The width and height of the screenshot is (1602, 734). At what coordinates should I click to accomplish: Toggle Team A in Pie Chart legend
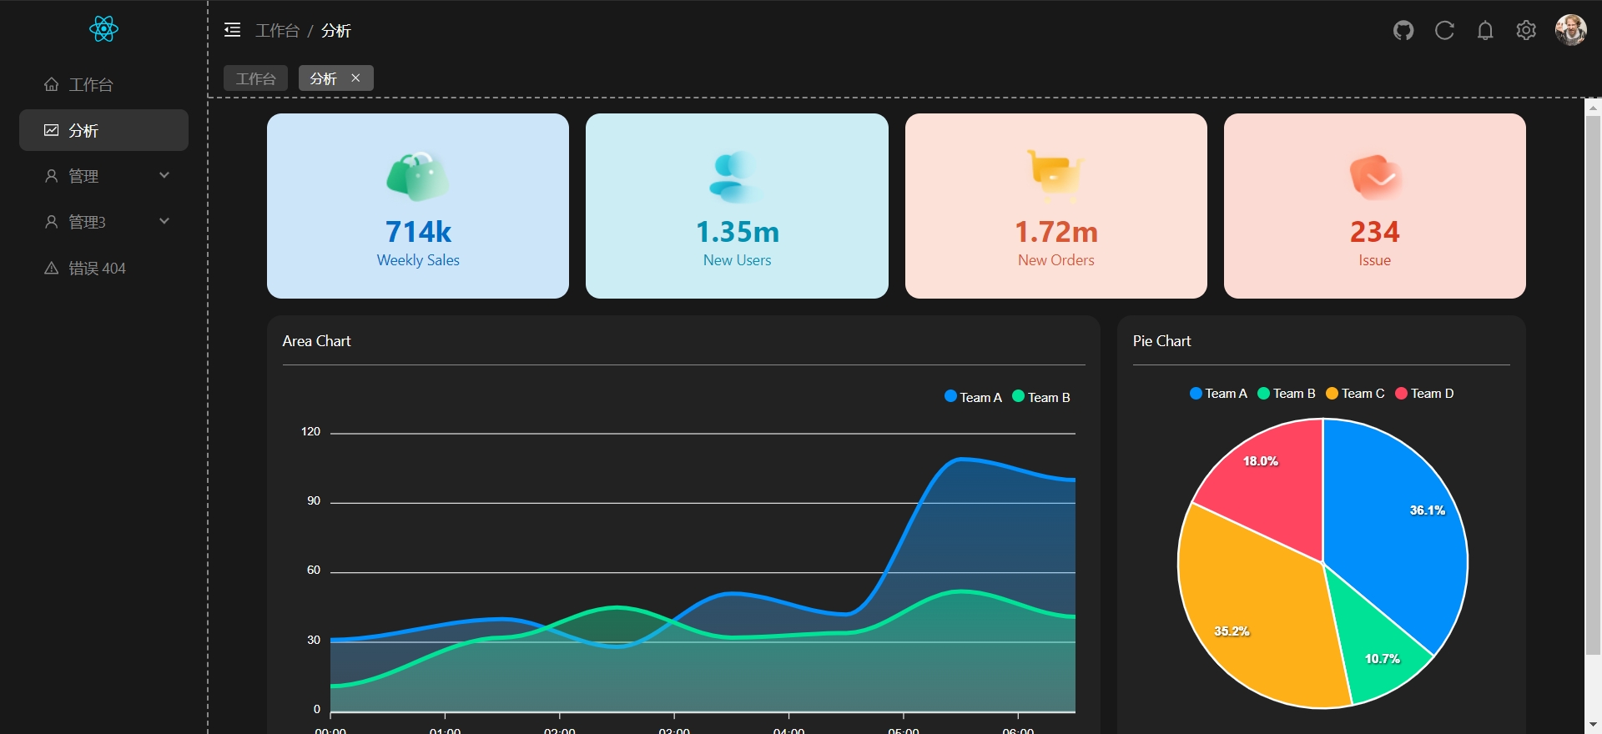pyautogui.click(x=1218, y=394)
